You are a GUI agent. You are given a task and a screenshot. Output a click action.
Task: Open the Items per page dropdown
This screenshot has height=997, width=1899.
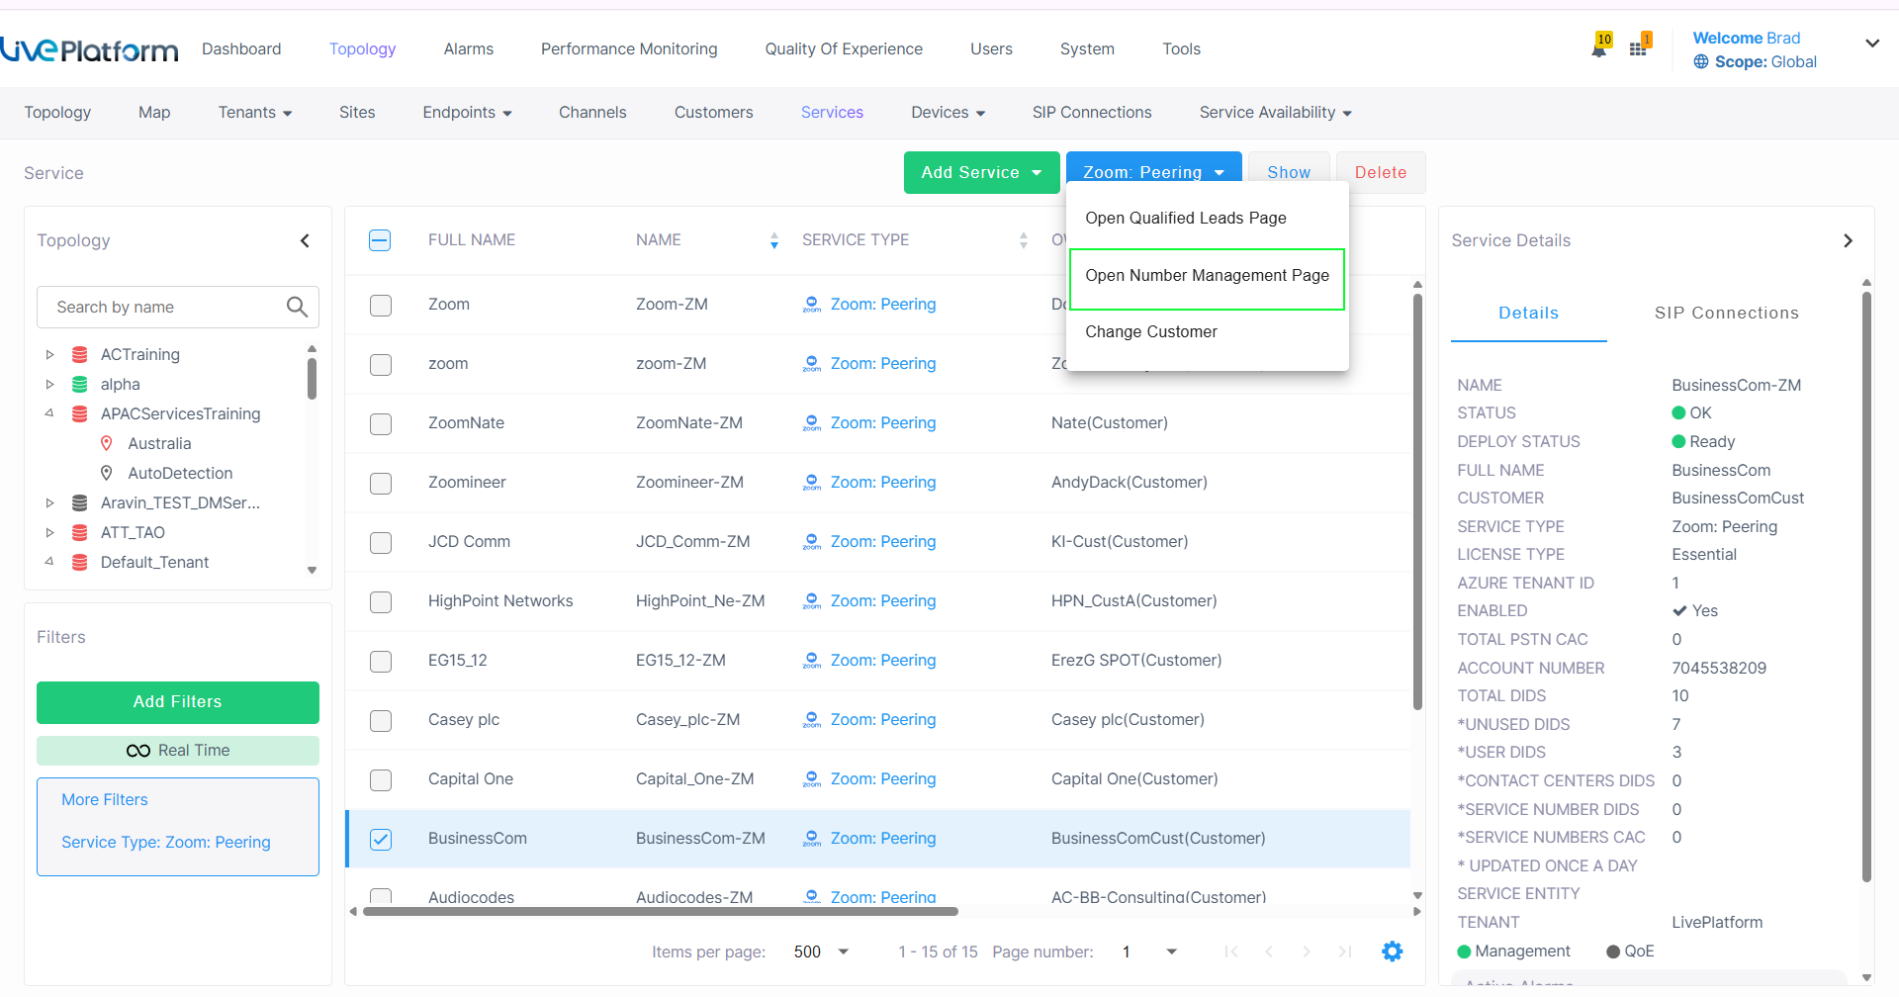tap(822, 952)
